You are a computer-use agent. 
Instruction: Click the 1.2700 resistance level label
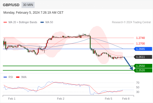coord(140,44)
